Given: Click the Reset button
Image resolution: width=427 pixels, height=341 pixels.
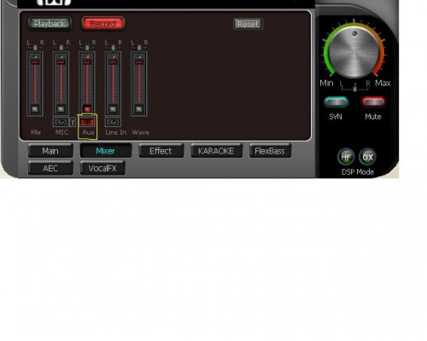Looking at the screenshot, I should [x=248, y=24].
